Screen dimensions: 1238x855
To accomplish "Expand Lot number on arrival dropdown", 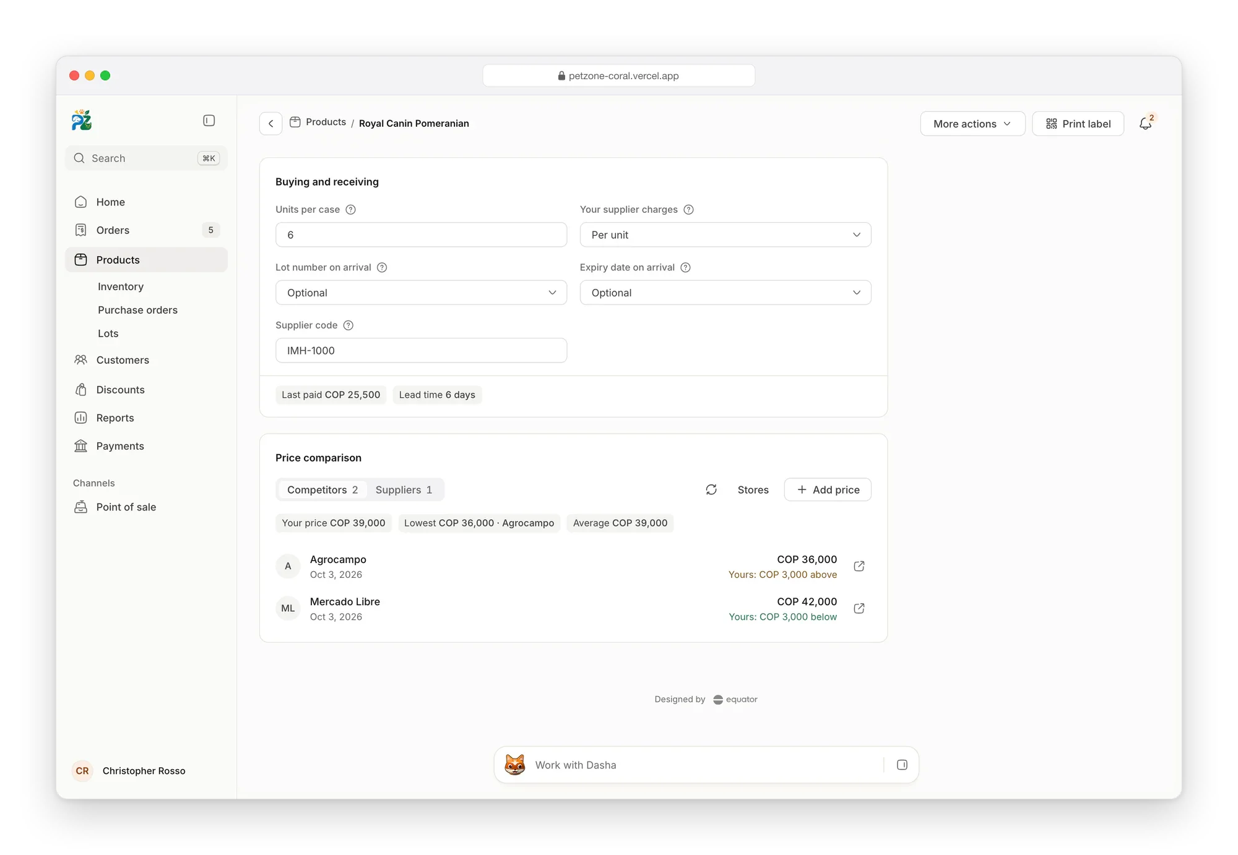I will (x=421, y=293).
